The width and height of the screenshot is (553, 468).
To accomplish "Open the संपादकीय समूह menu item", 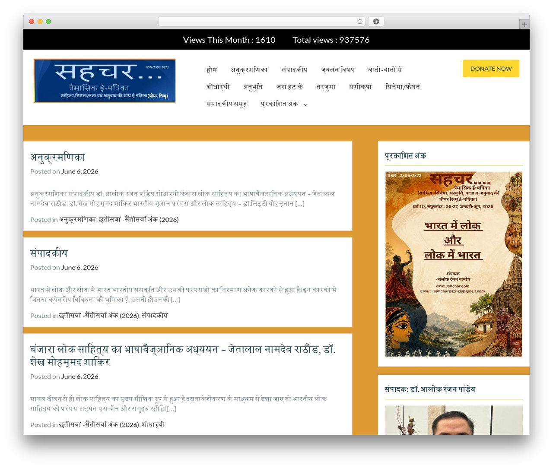I will tap(226, 104).
